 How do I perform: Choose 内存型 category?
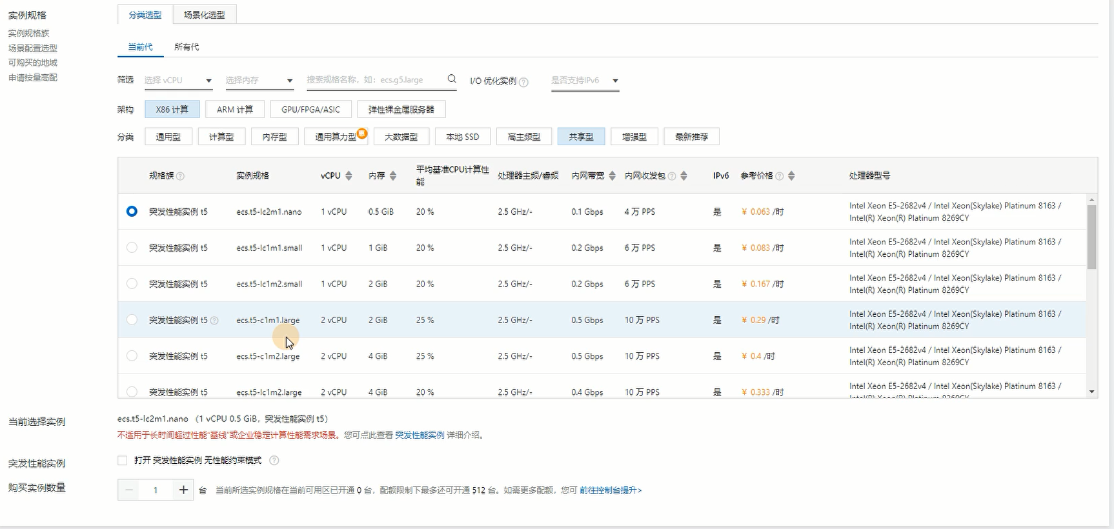[x=274, y=137]
